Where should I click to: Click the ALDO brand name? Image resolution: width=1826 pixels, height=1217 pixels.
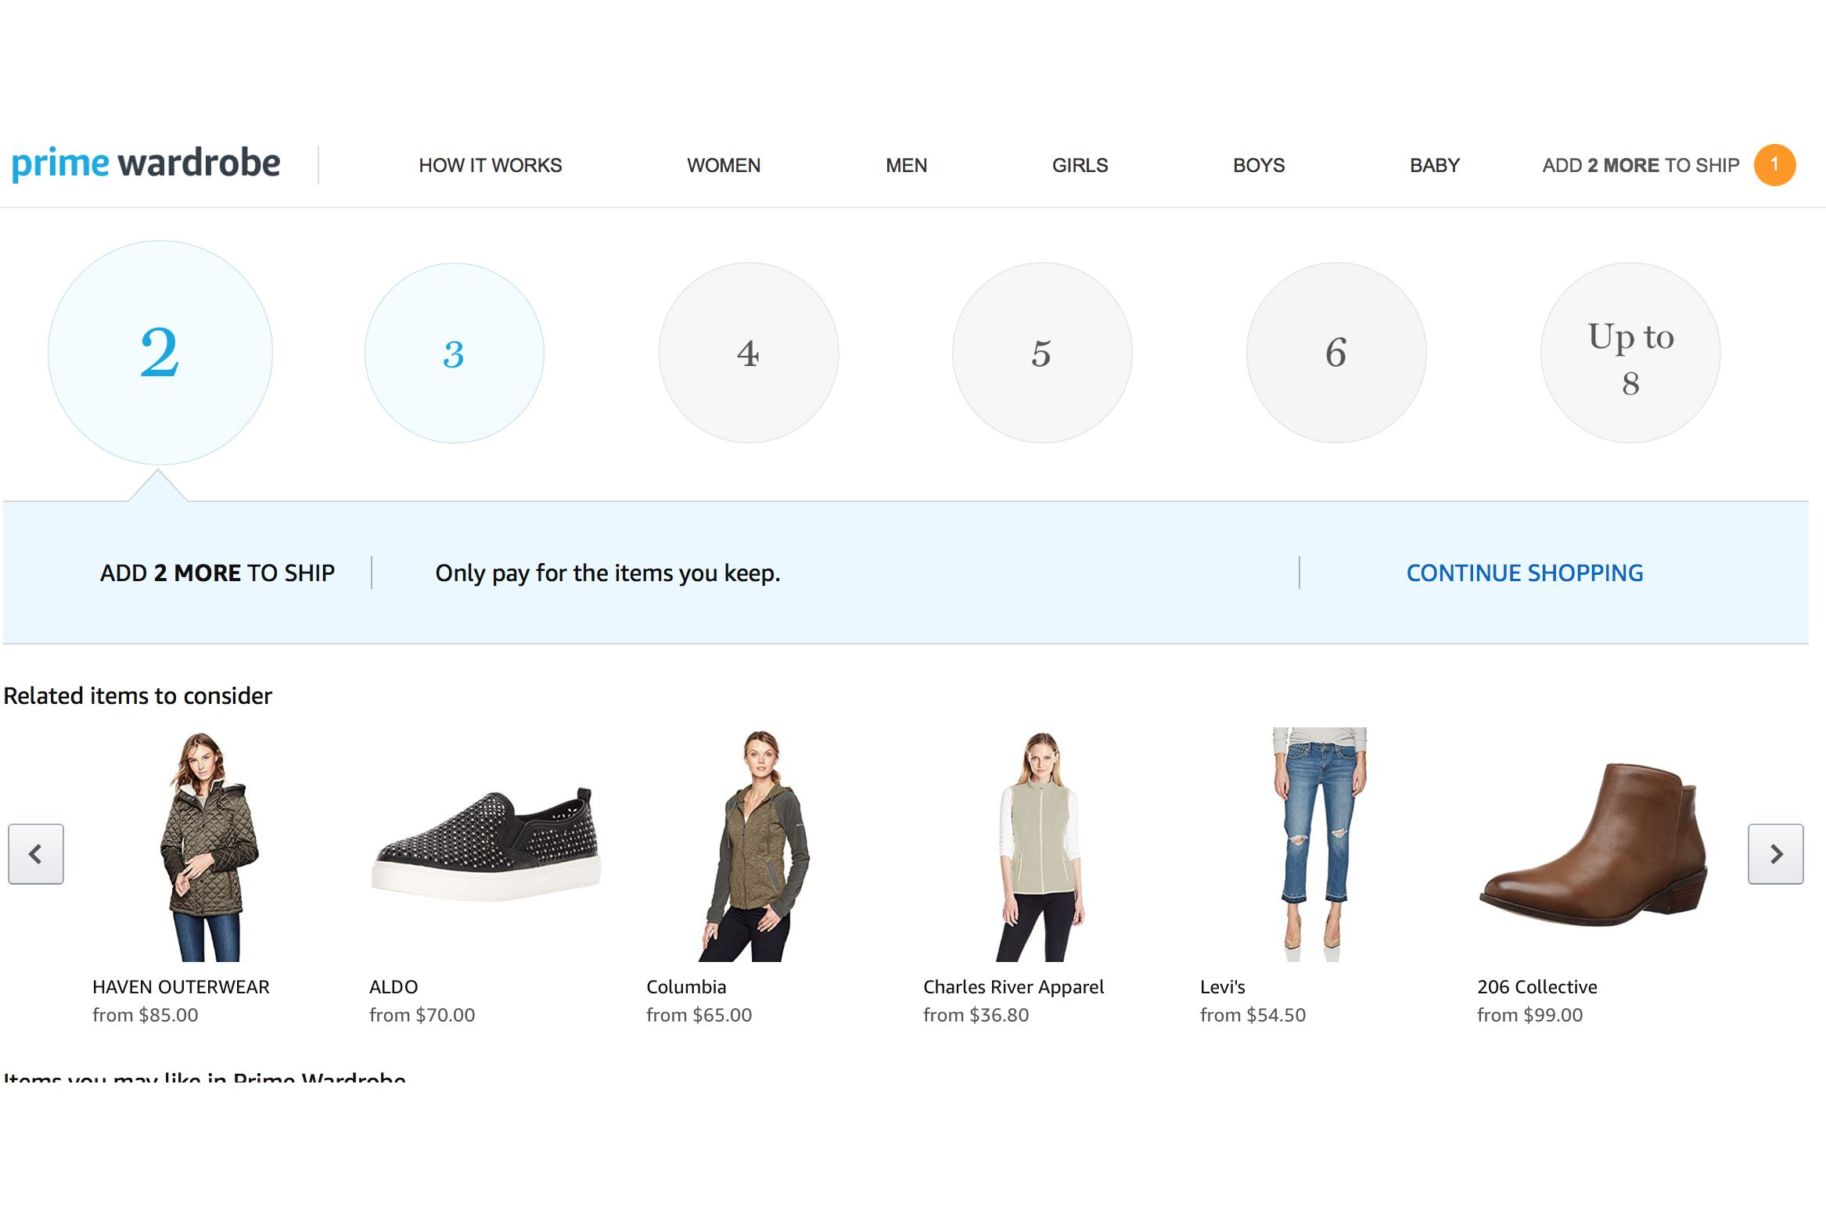[394, 986]
